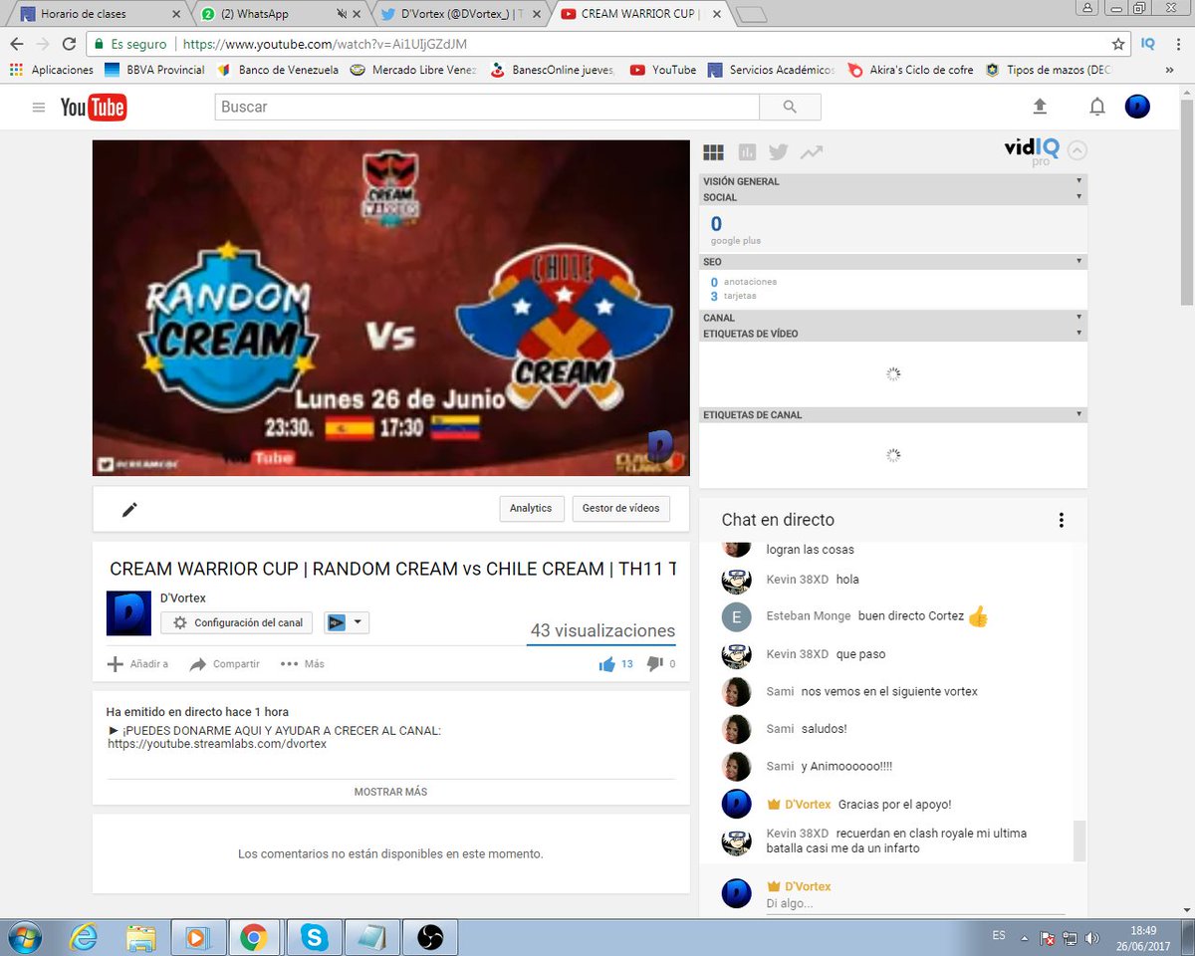The image size is (1195, 956).
Task: Open the Windows Start button
Action: point(24,937)
